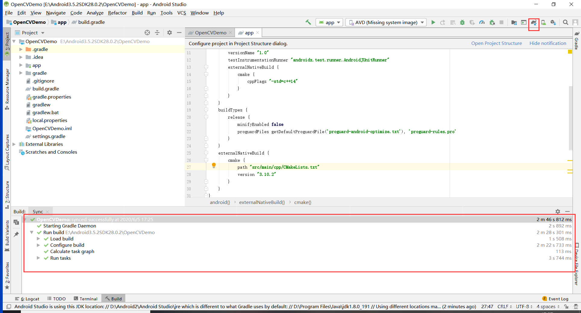Open Project Structure toolbar icon
The width and height of the screenshot is (581, 313).
pyautogui.click(x=514, y=22)
